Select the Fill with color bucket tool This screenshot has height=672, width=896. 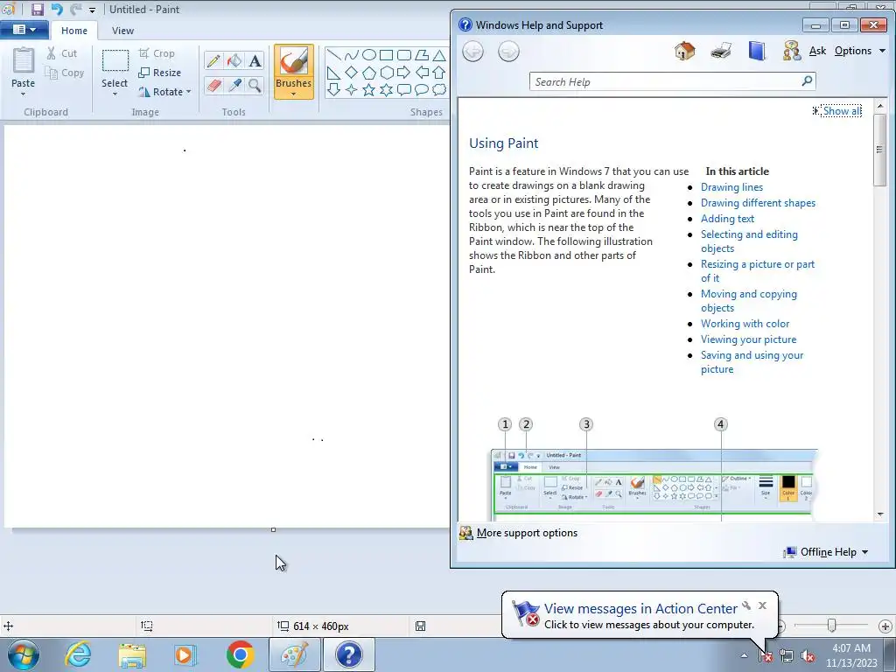(234, 60)
